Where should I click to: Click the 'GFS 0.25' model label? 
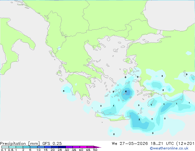point(52,144)
